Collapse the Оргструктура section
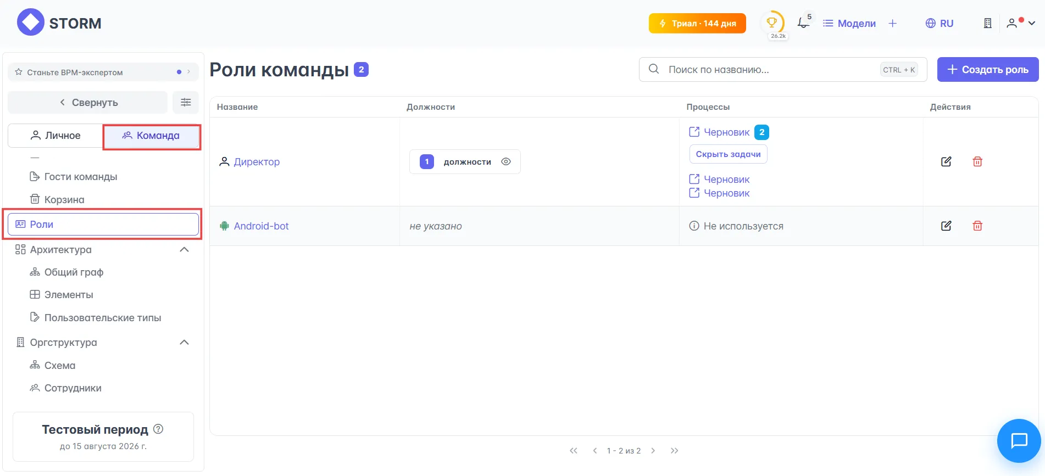 [184, 342]
